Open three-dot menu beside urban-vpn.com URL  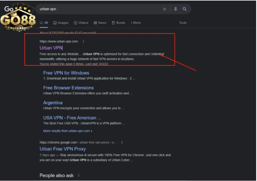click(x=83, y=41)
